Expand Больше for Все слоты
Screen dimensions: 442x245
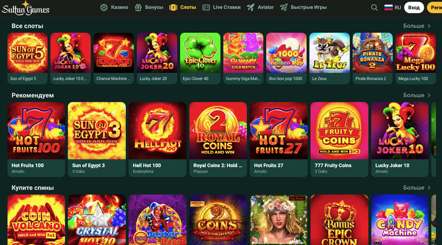[x=416, y=26]
